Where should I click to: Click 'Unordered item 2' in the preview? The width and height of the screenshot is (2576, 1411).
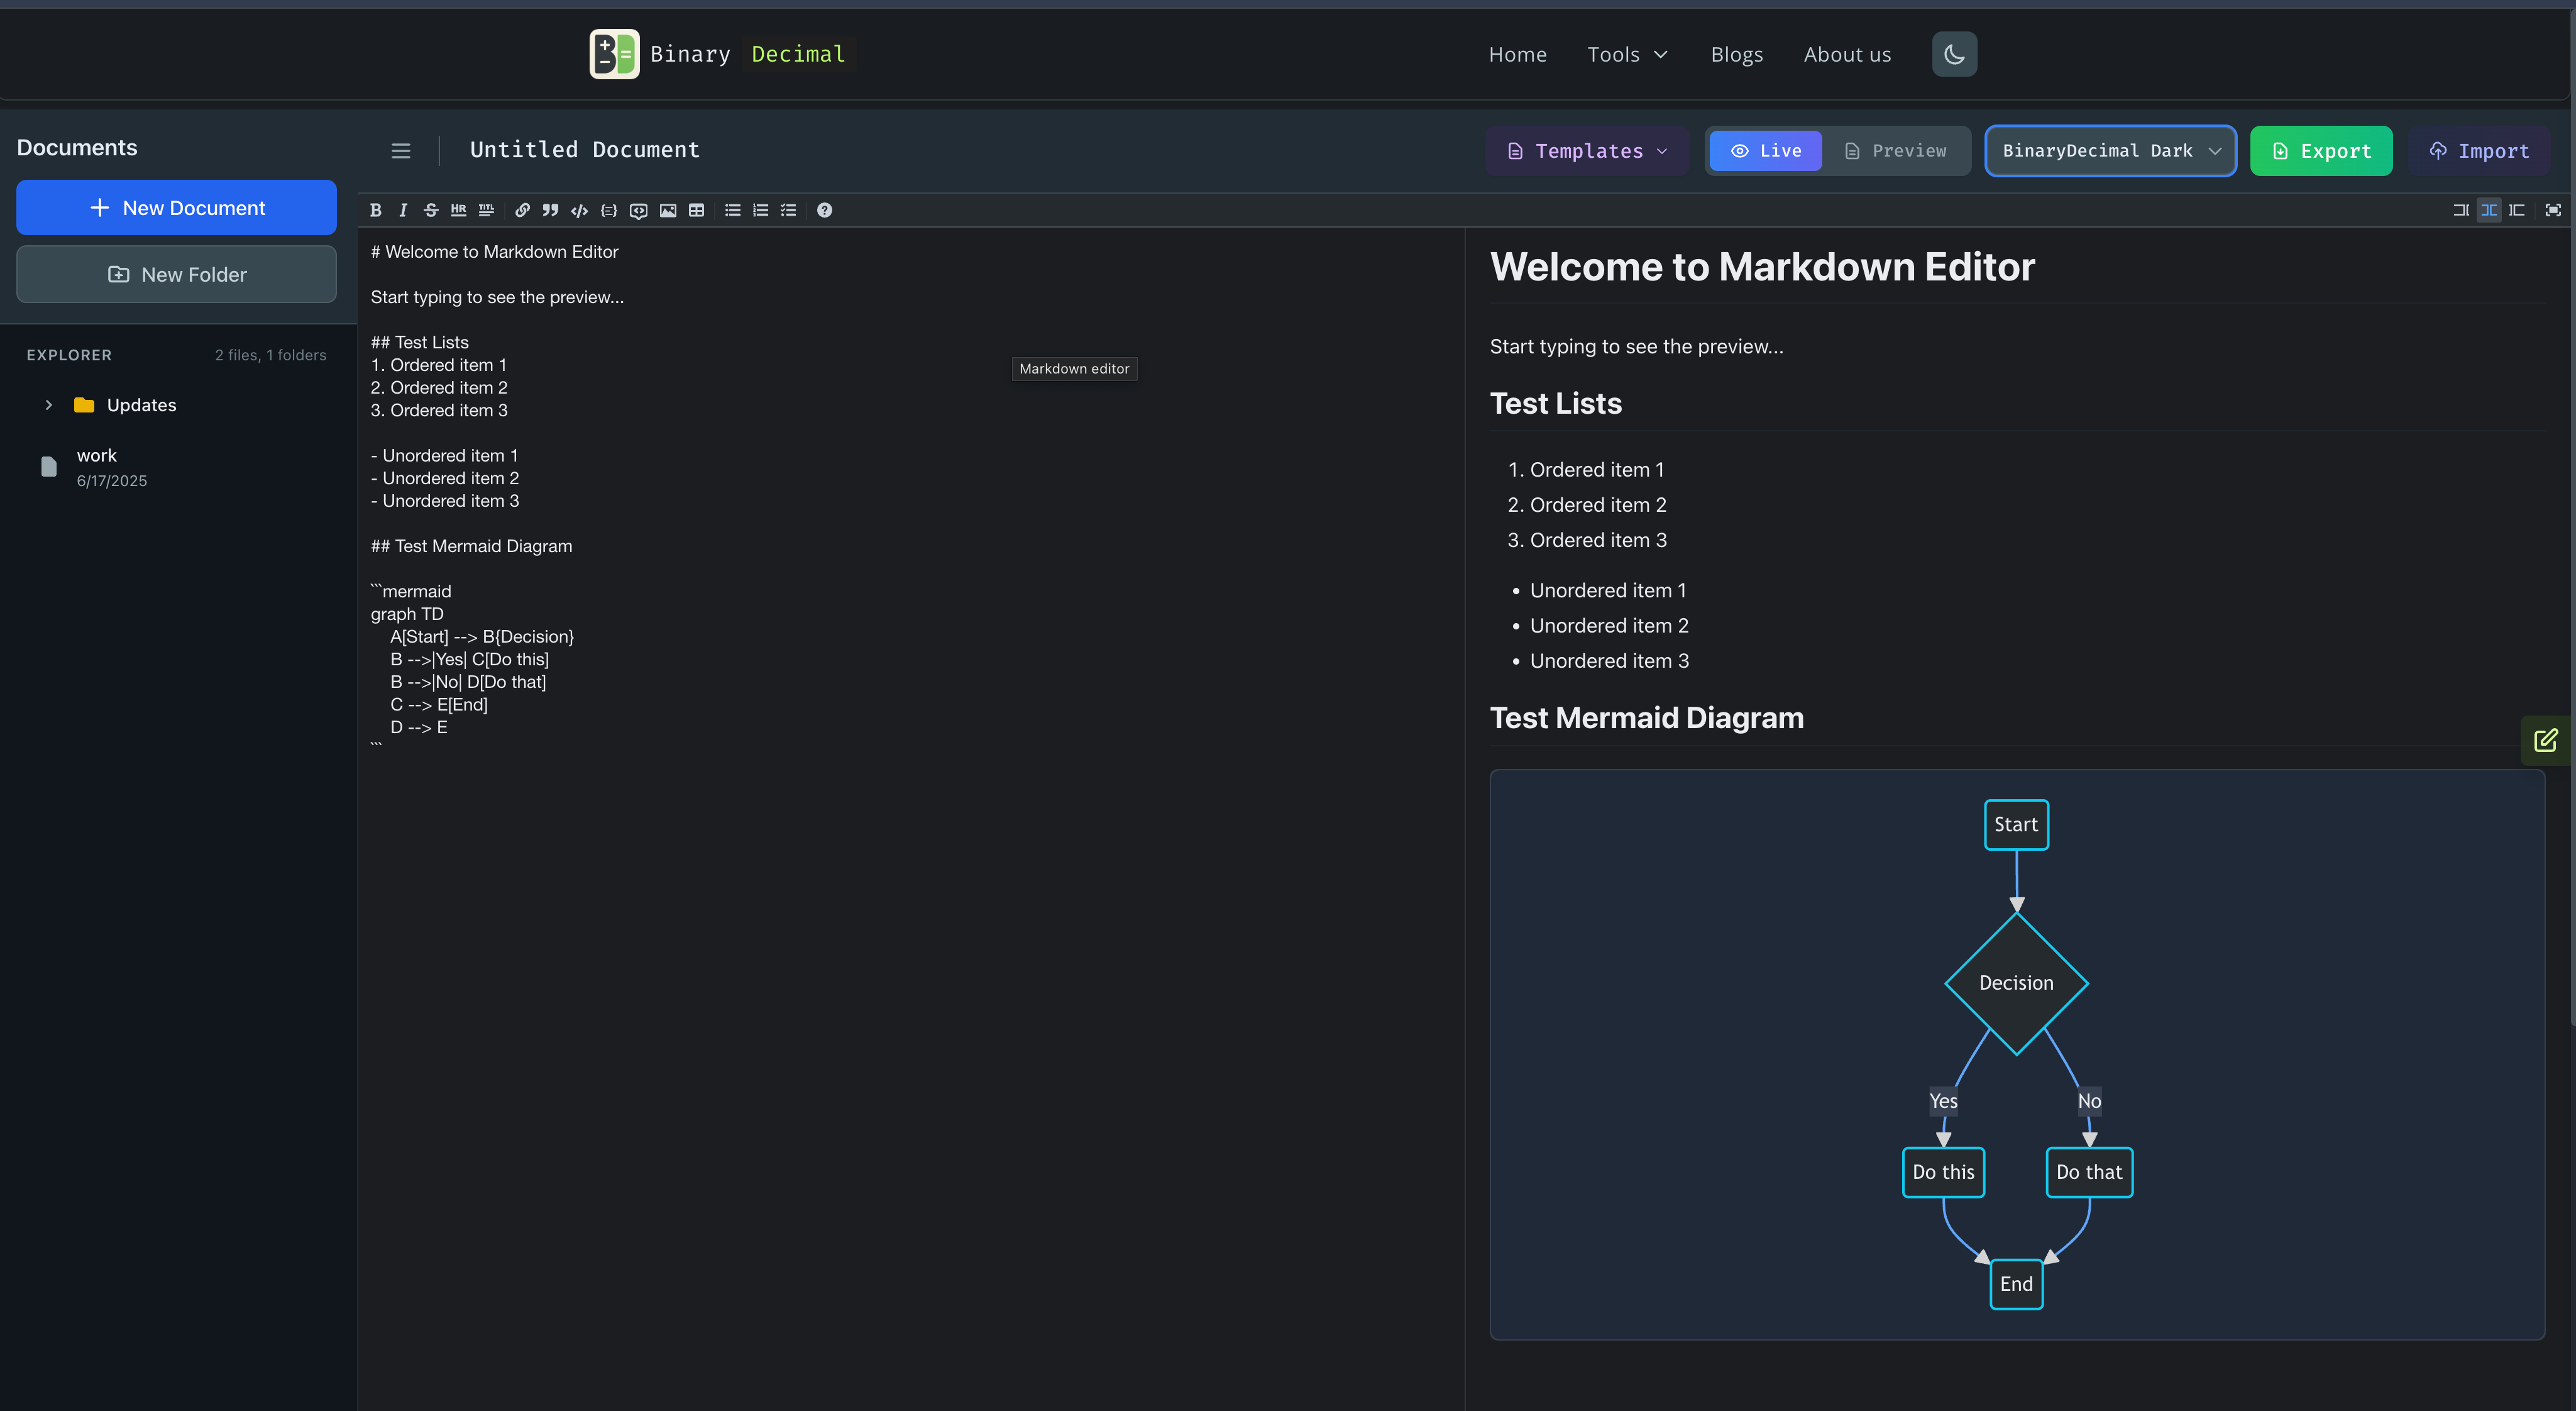pos(1609,626)
